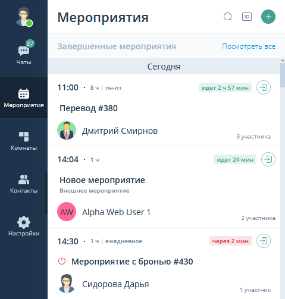The image size is (285, 299).
Task: Click the Сегодня date header
Action: pos(164,67)
